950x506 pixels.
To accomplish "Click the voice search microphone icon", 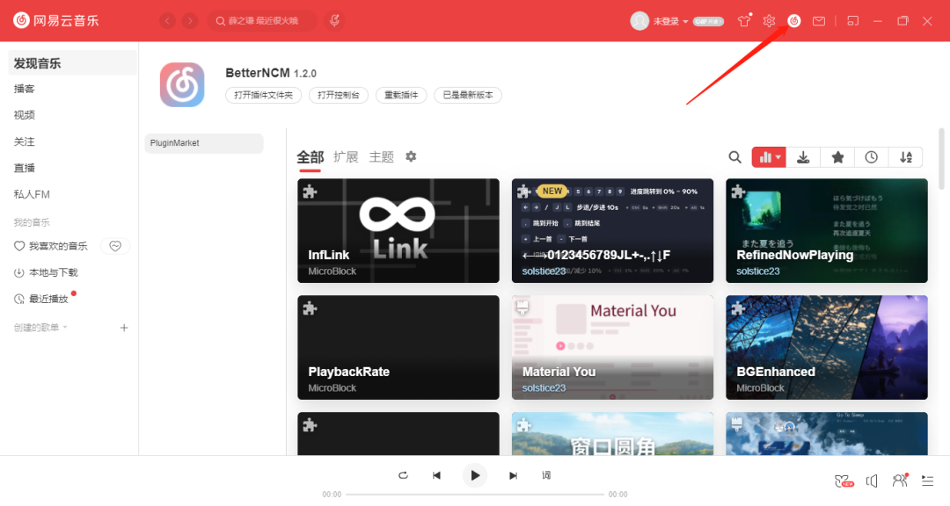I will (334, 21).
